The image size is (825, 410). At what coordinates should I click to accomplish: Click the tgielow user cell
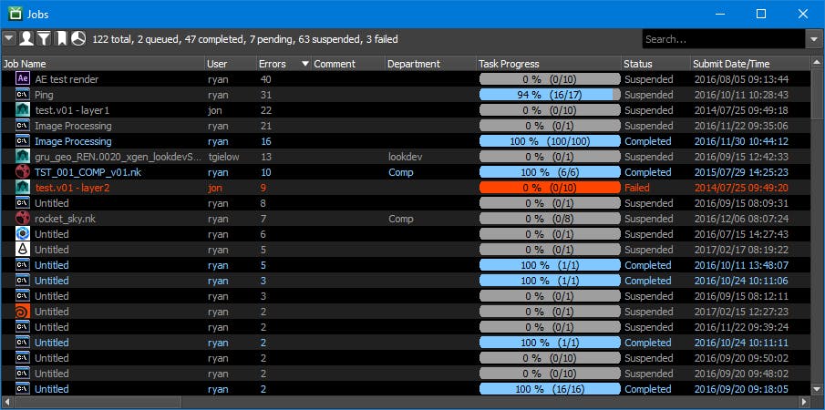click(x=223, y=157)
